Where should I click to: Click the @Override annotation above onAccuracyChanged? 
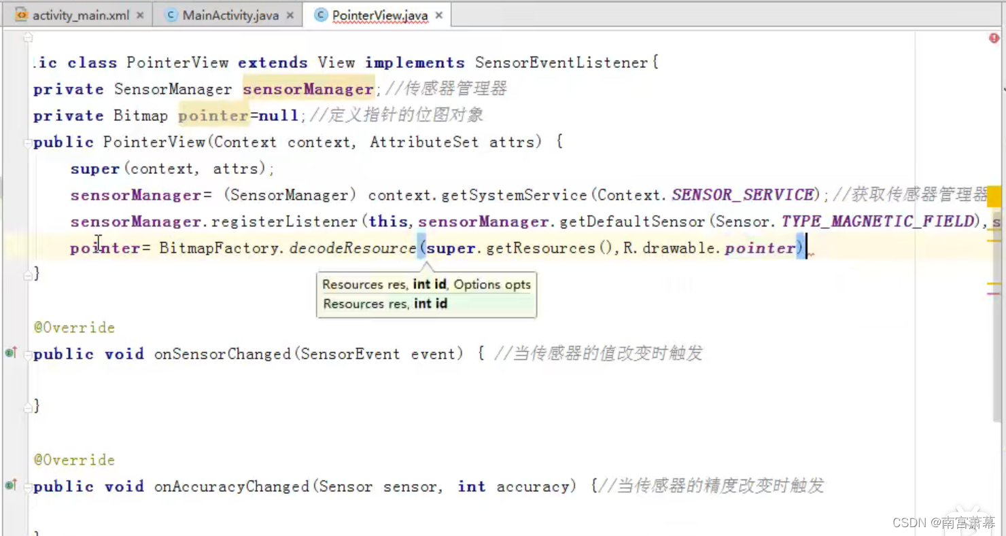coord(74,460)
